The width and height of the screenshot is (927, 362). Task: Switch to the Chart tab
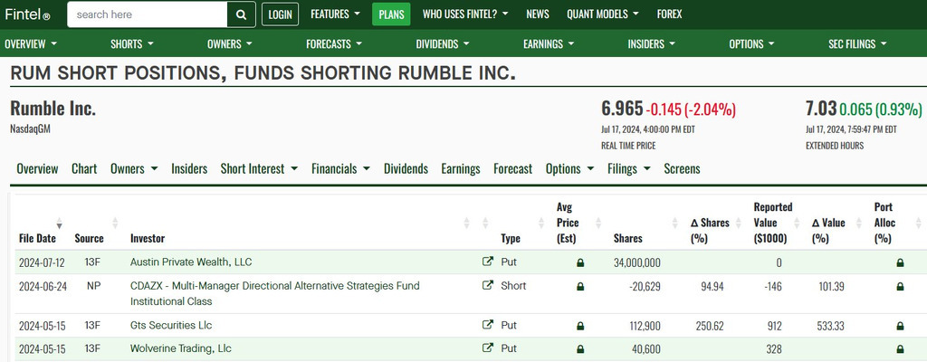click(x=84, y=168)
